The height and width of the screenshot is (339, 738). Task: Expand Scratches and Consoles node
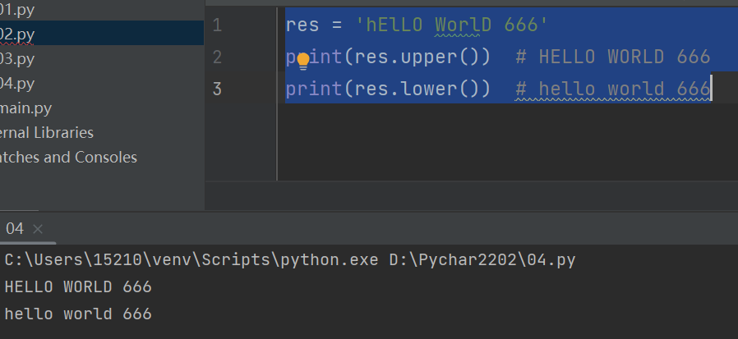[68, 157]
